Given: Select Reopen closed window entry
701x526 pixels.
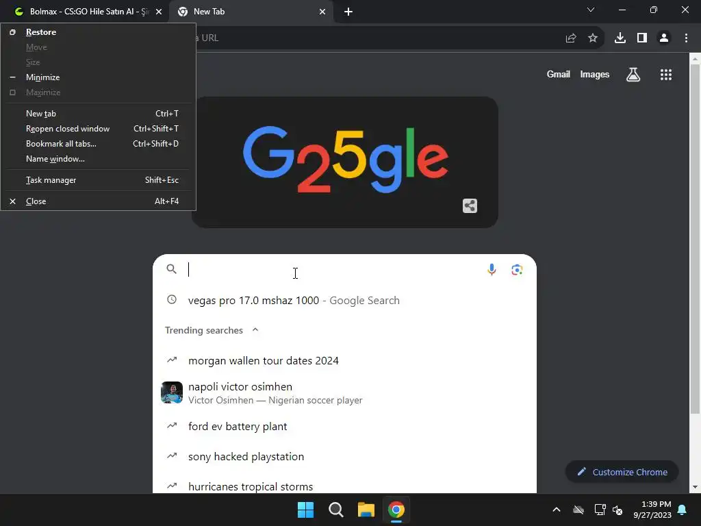Looking at the screenshot, I should 99,129.
